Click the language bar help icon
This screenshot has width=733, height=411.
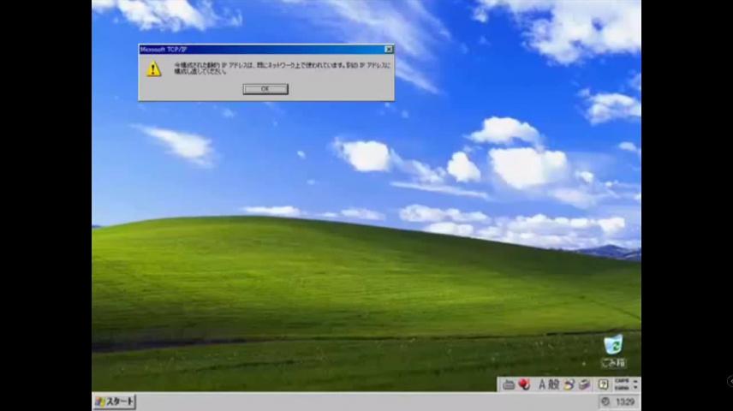[603, 384]
